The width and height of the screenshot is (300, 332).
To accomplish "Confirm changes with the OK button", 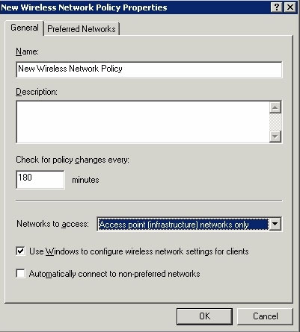I will tap(204, 316).
